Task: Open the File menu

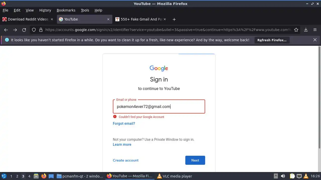Action: [5, 10]
